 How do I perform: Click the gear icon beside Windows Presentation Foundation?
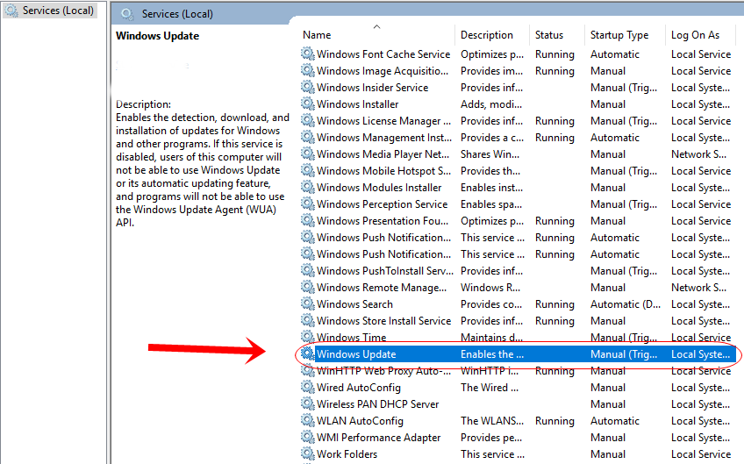pos(307,220)
